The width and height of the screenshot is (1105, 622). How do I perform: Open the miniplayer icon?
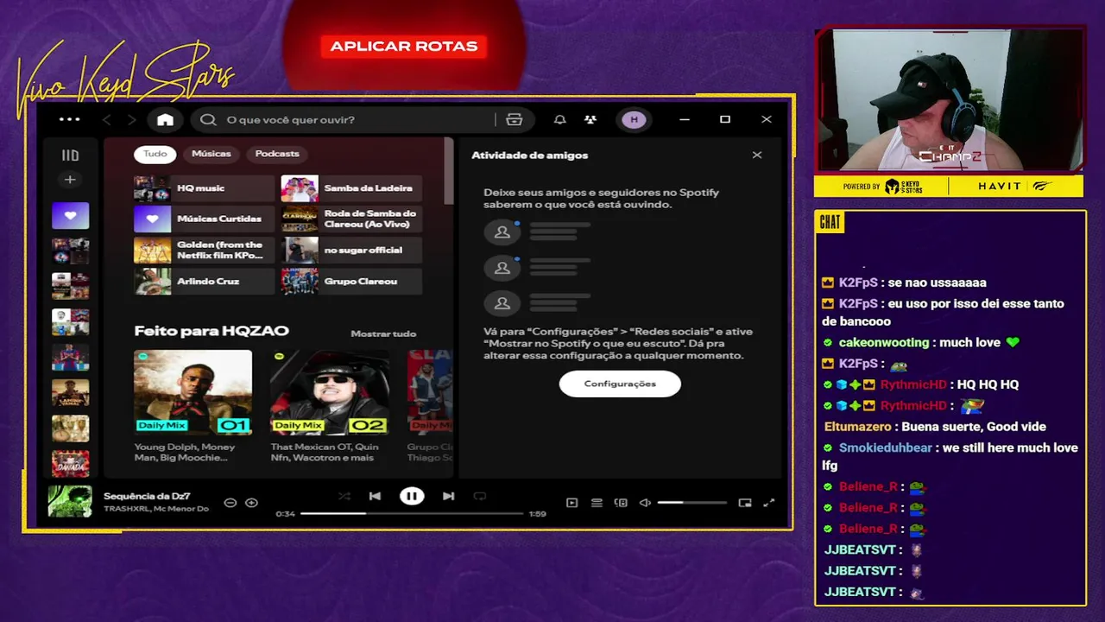click(x=745, y=503)
